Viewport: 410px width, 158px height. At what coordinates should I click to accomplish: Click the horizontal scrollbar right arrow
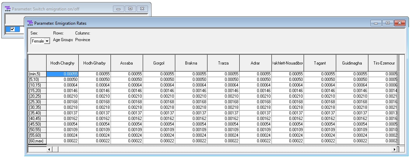click(395, 149)
